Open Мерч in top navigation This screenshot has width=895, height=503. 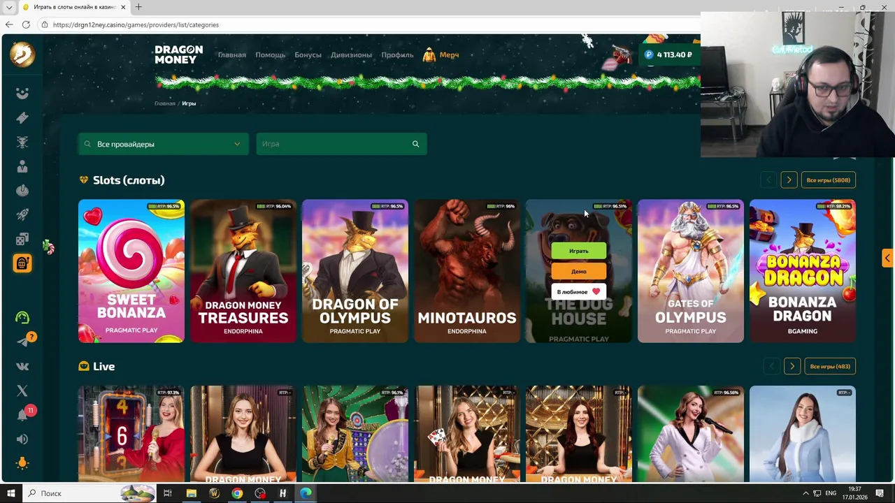[441, 54]
